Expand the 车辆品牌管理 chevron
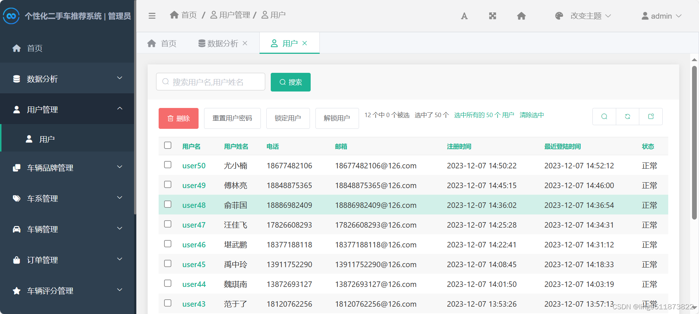 (x=120, y=167)
